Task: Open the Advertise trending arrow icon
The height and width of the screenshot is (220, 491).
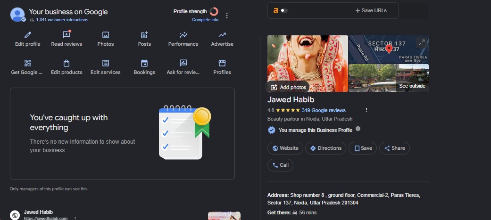Action: 222,35
